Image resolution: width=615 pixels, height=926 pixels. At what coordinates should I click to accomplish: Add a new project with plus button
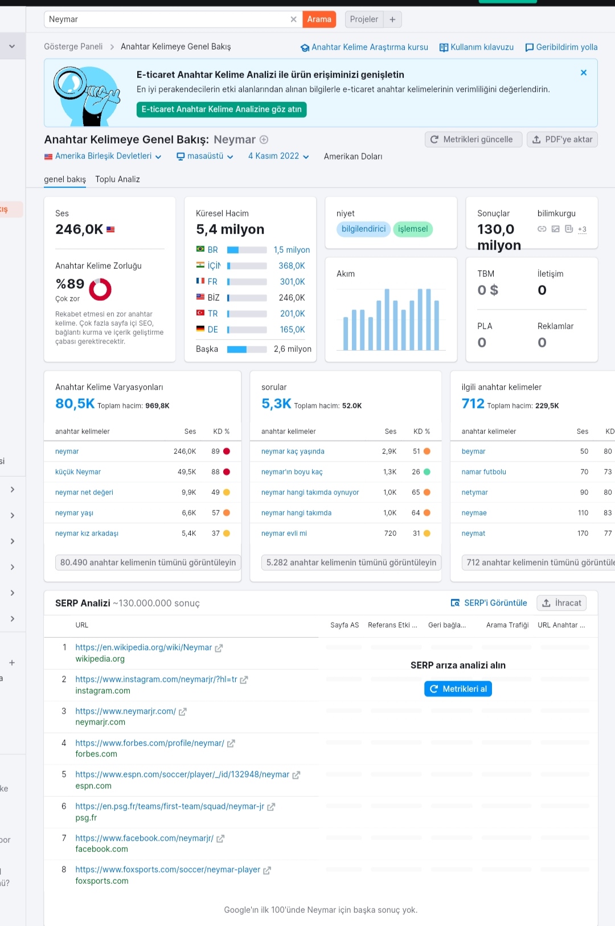click(392, 19)
